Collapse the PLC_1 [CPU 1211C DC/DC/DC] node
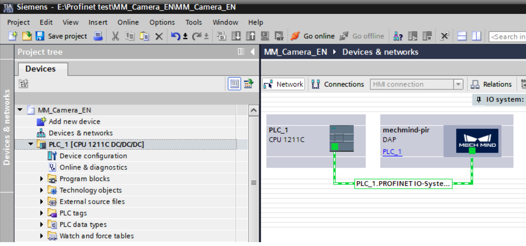Image resolution: width=526 pixels, height=246 pixels. point(31,144)
